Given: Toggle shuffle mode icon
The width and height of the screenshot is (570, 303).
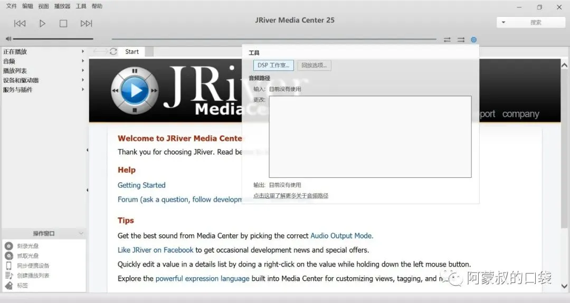Looking at the screenshot, I should pyautogui.click(x=461, y=40).
